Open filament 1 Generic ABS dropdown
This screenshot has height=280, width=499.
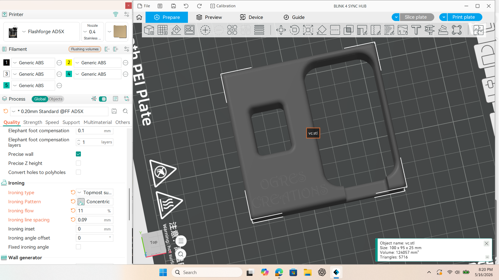coord(33,63)
